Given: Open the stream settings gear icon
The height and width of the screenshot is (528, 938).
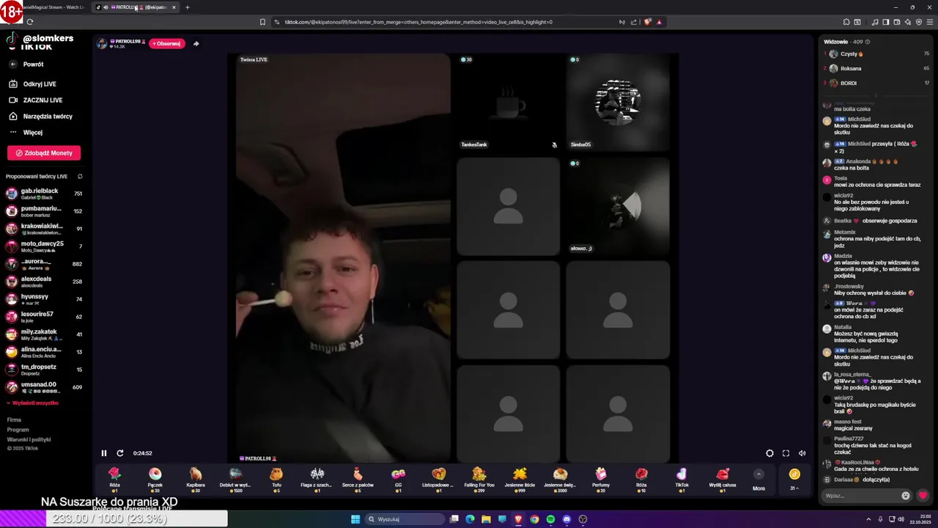Looking at the screenshot, I should pyautogui.click(x=769, y=453).
